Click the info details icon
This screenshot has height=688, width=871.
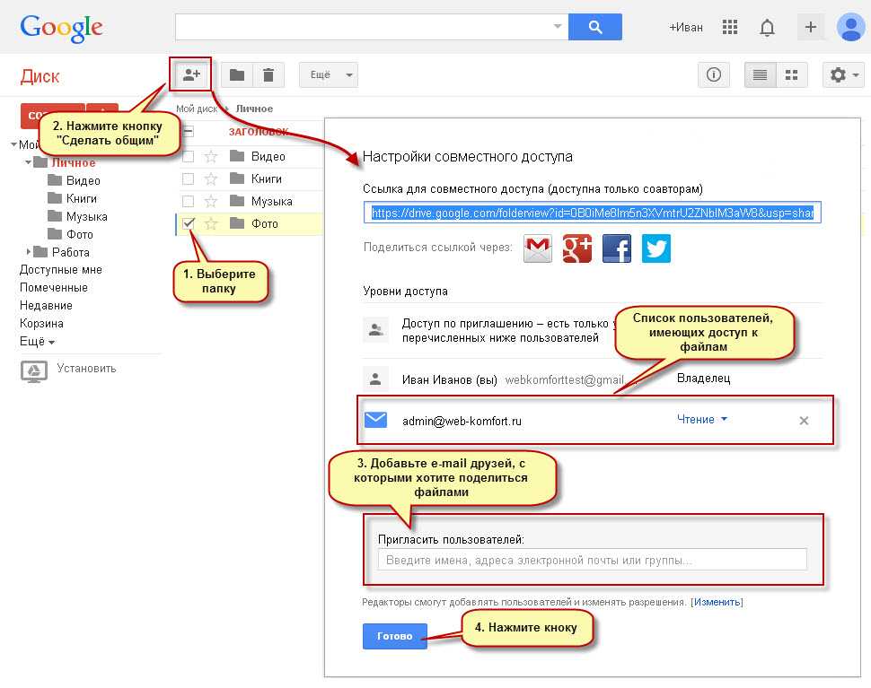click(714, 74)
